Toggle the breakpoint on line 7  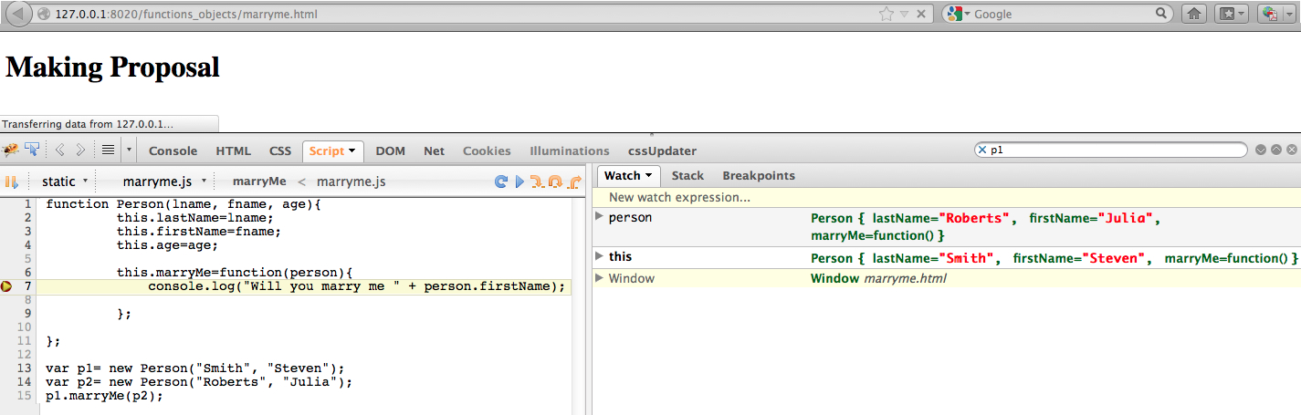(x=7, y=286)
